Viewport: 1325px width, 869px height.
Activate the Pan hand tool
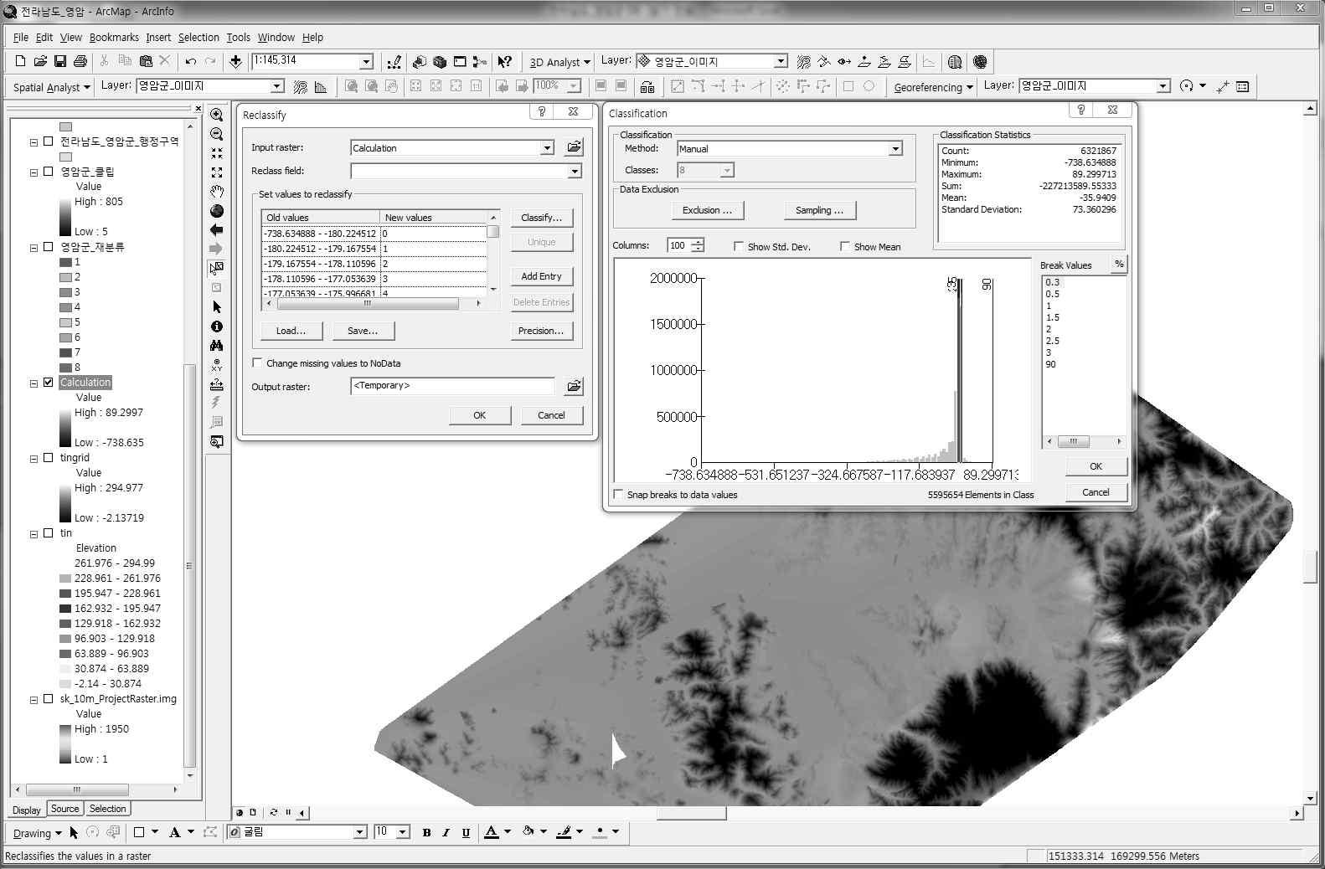coord(217,192)
